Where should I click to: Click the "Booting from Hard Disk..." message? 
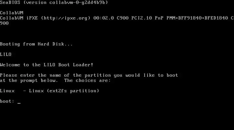pyautogui.click(x=36, y=44)
